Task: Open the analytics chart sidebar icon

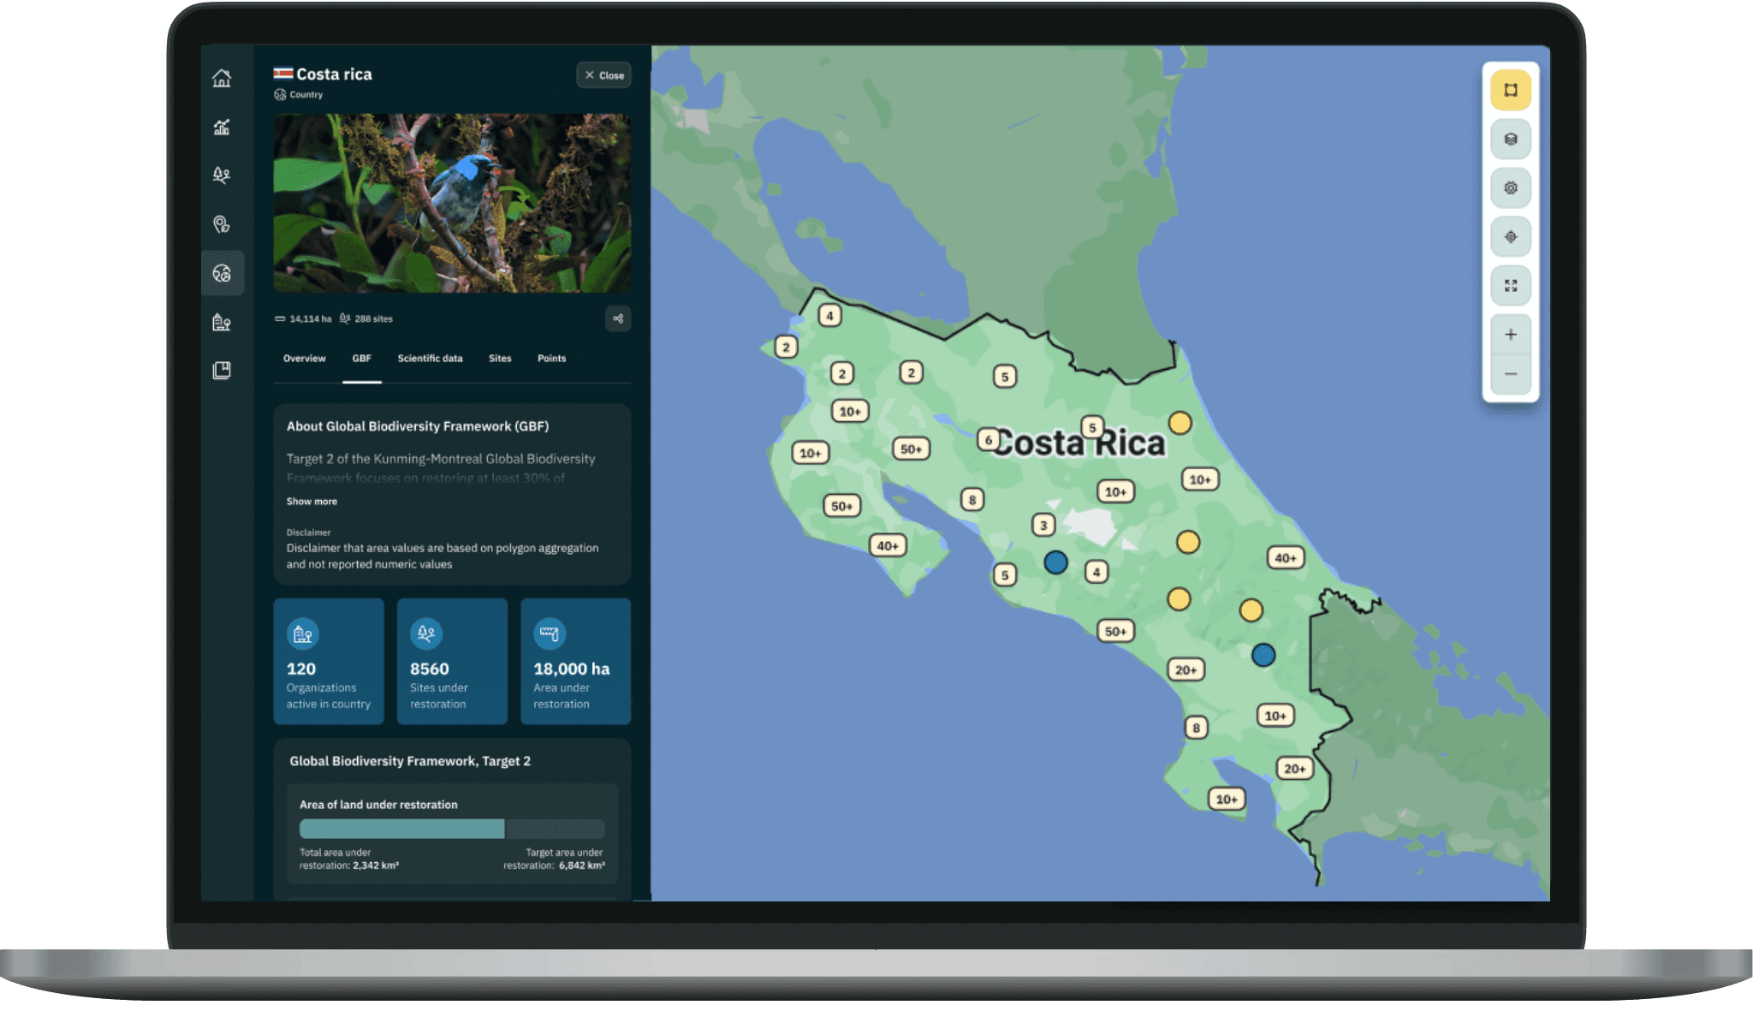Action: pos(222,127)
